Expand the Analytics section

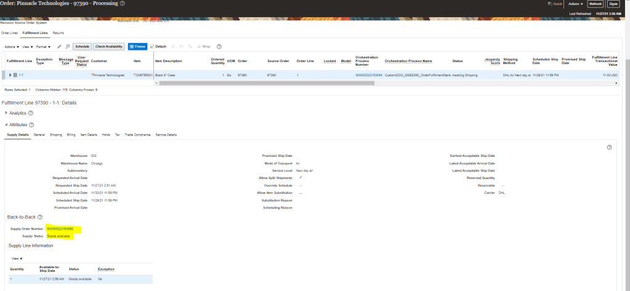click(6, 113)
